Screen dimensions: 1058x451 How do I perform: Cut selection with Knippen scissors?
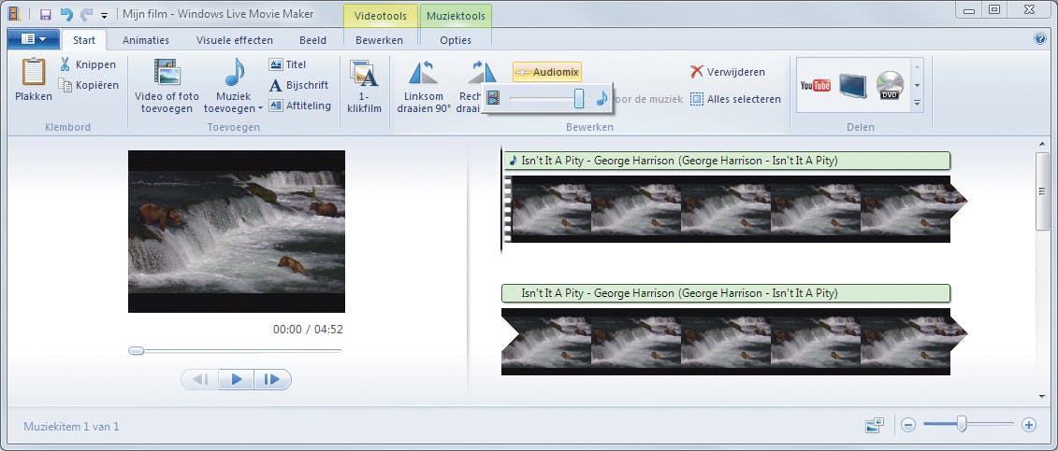pyautogui.click(x=87, y=64)
